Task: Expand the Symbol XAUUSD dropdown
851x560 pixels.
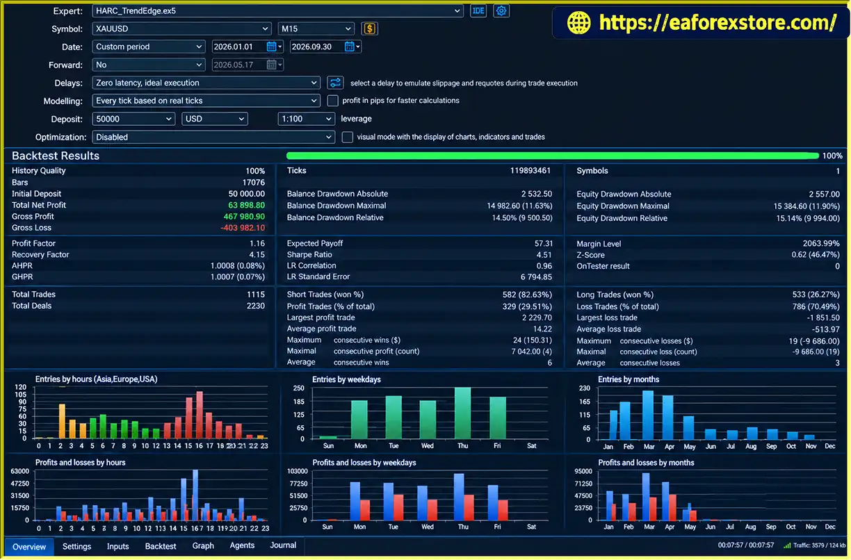Action: coord(182,28)
